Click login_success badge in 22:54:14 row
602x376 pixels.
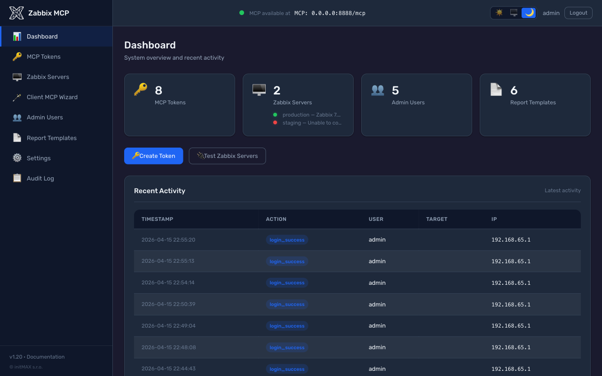coord(287,282)
